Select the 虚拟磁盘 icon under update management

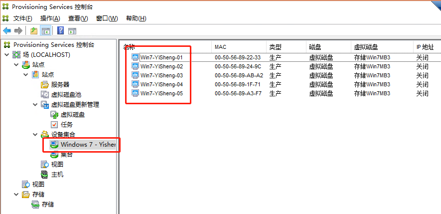pos(54,115)
